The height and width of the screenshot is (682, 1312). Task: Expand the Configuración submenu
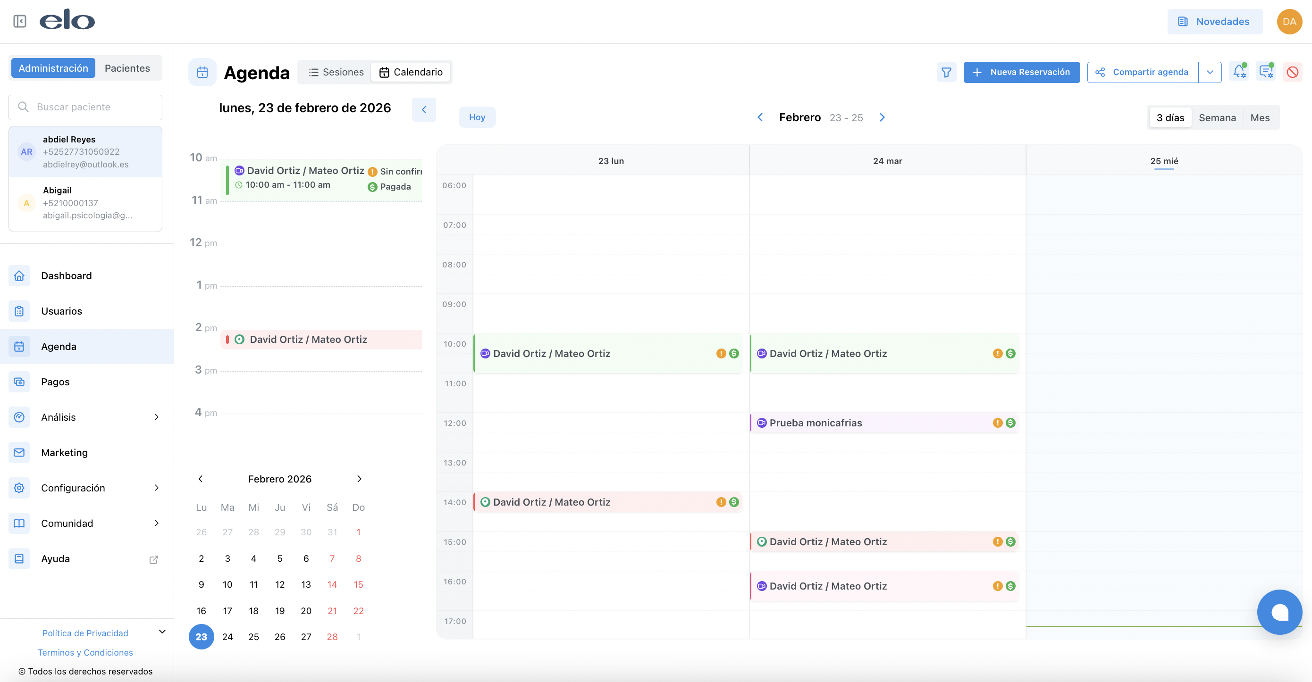pos(156,488)
